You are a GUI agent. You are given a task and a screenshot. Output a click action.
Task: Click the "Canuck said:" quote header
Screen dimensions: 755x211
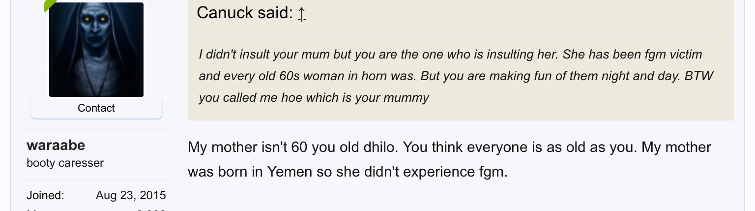244,13
